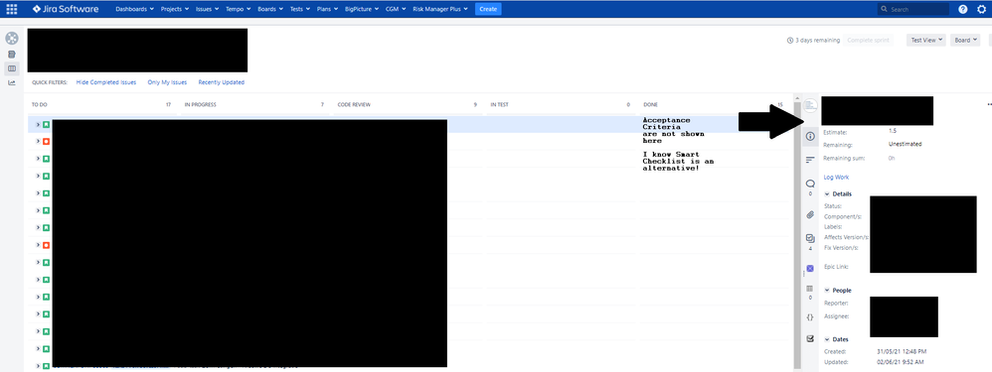Jump to the description section icon
This screenshot has width=992, height=372.
(810, 160)
